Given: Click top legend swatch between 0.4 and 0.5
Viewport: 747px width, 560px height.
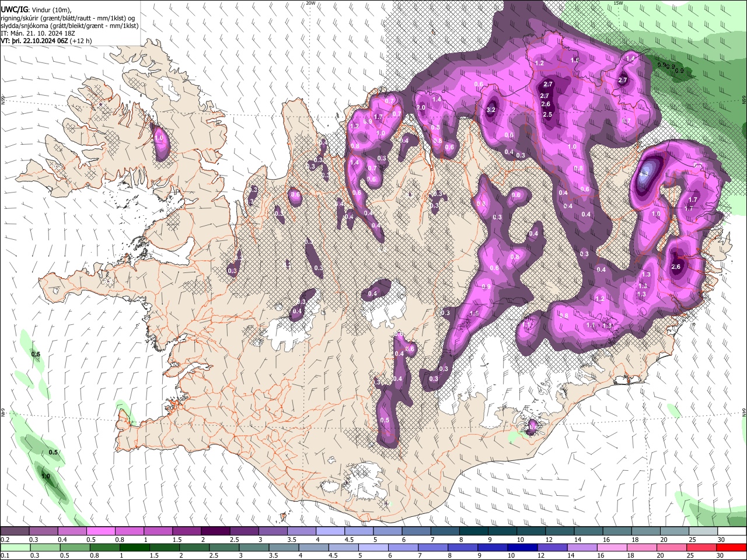Looking at the screenshot, I should [72, 531].
